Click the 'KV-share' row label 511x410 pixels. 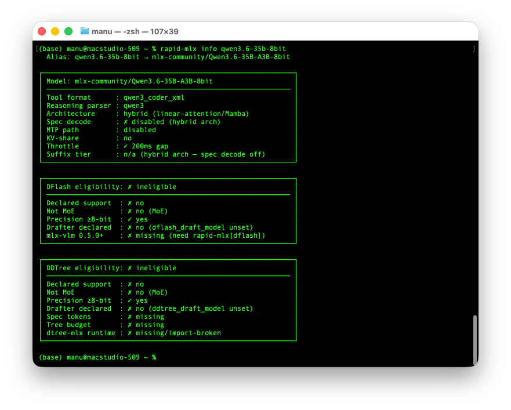pyautogui.click(x=63, y=138)
